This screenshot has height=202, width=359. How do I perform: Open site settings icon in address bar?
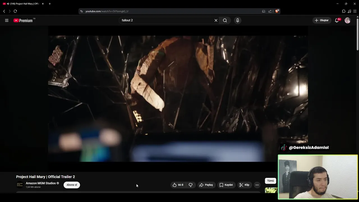tap(81, 11)
